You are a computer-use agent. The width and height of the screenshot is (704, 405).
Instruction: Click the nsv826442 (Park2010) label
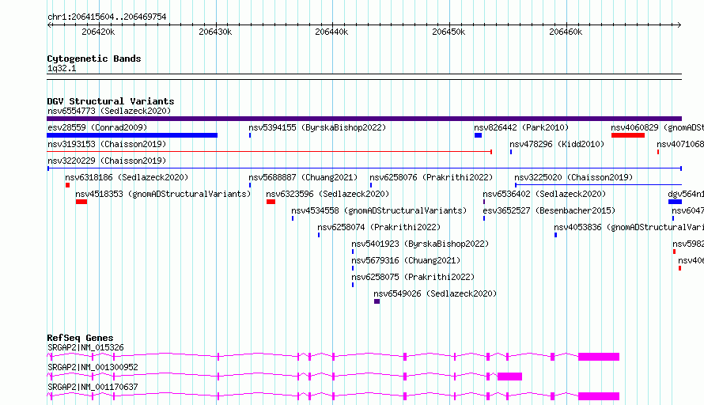pos(521,127)
